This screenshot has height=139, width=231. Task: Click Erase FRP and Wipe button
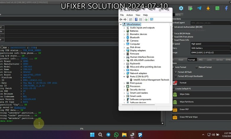202,117
